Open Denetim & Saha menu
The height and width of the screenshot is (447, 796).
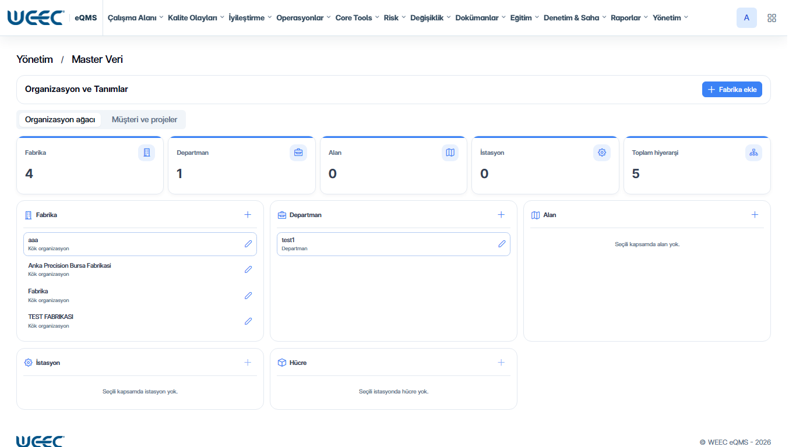point(575,17)
